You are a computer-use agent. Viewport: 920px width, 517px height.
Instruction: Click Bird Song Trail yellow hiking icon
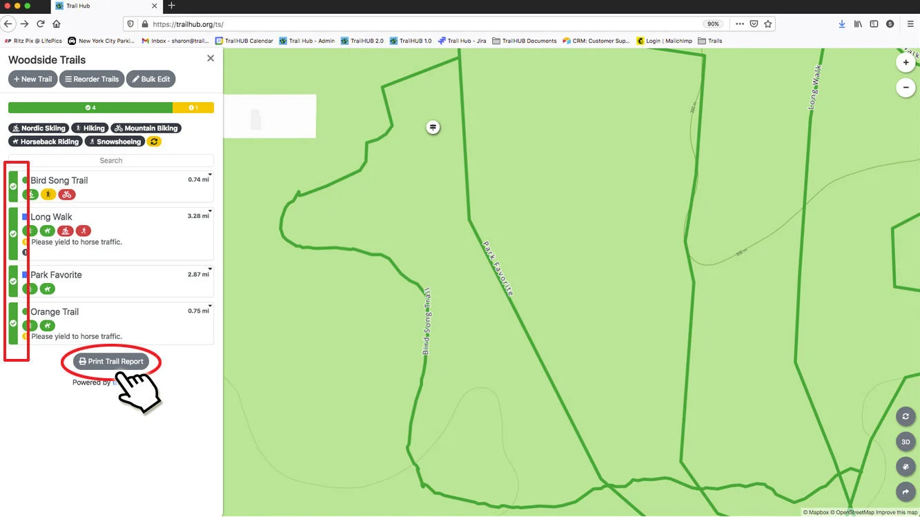tap(48, 195)
